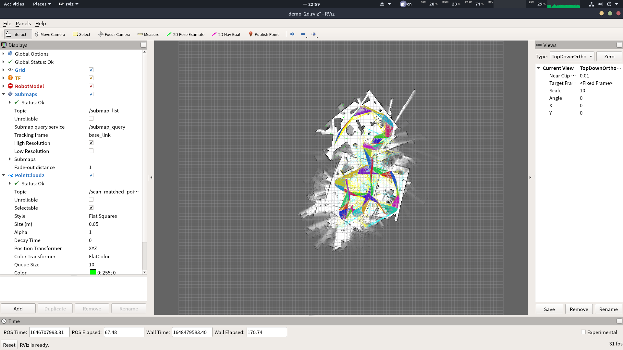Enable the Low Resolution checkbox

pyautogui.click(x=91, y=151)
